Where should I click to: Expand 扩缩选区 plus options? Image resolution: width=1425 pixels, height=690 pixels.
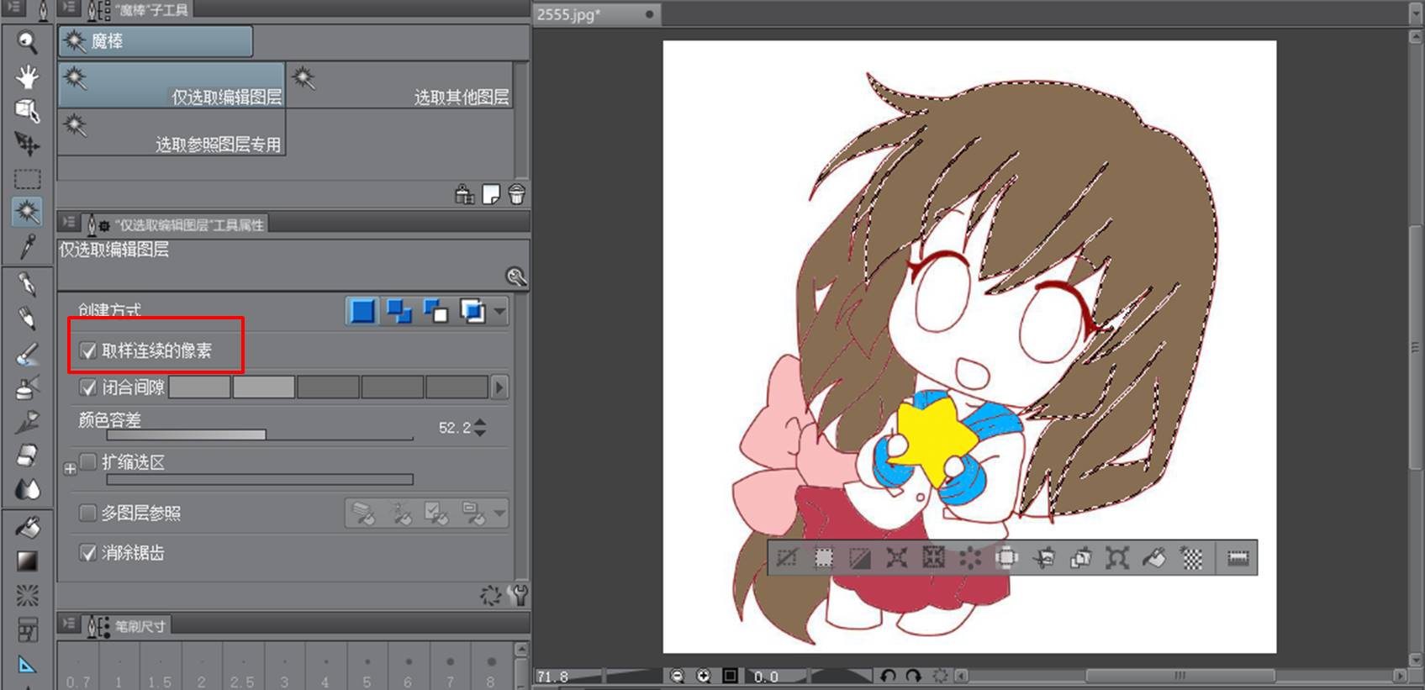pyautogui.click(x=70, y=469)
